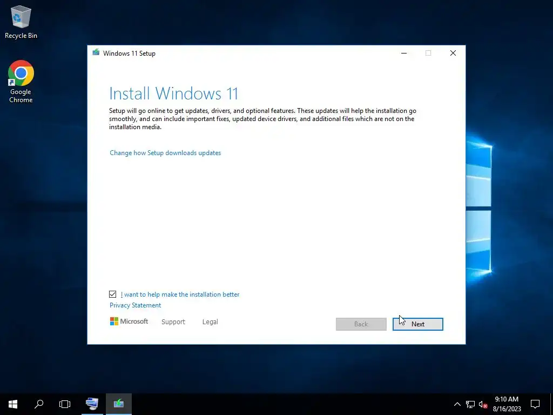
Task: Click the Microsoft logo
Action: coord(129,322)
